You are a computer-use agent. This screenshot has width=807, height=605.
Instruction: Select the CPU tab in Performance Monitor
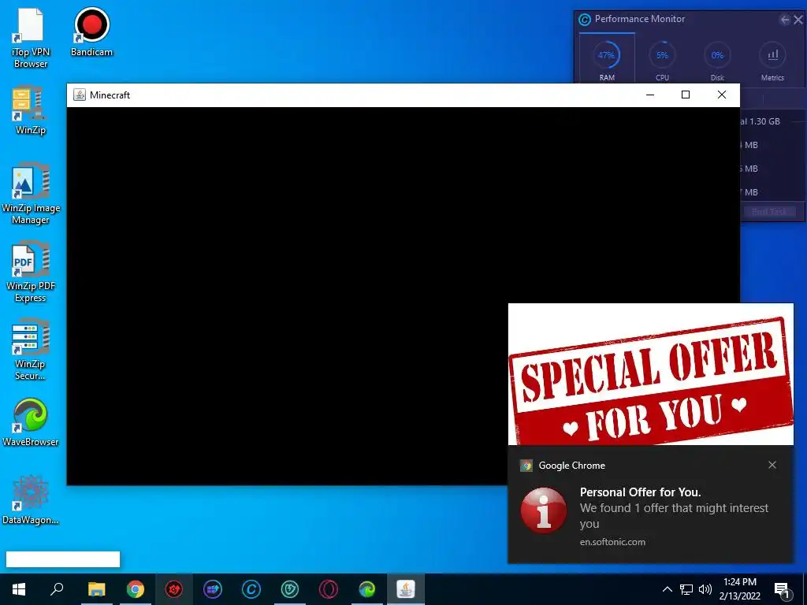(662, 61)
